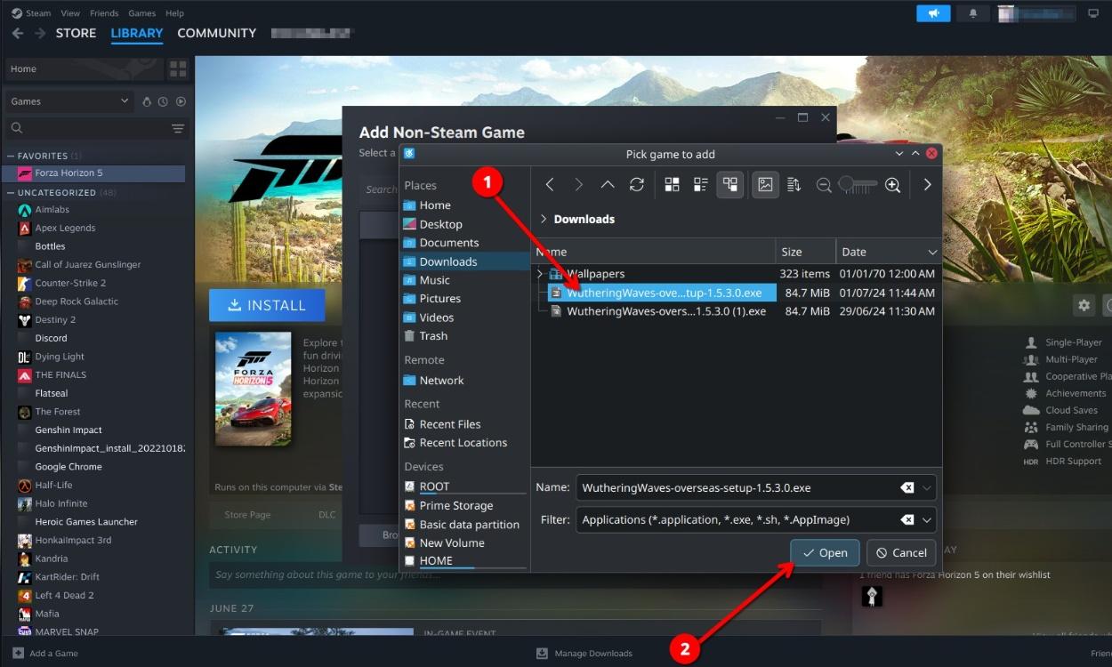Open the Friends menu
1112x667 pixels.
(104, 13)
